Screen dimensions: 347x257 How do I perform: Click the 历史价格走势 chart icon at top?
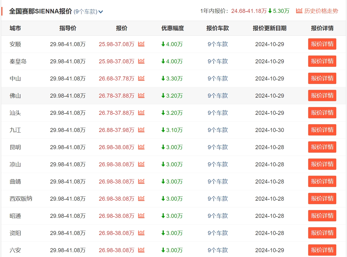[299, 11]
